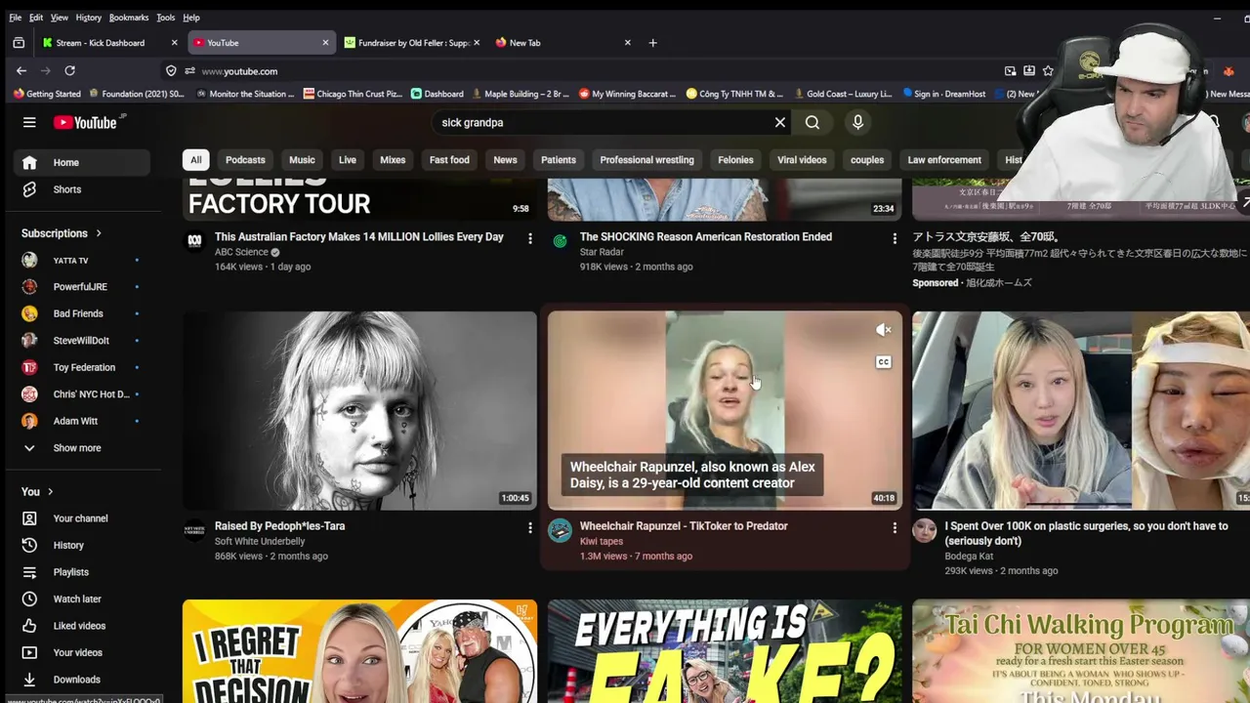Open the Raised By Pedoph*les-Tara thumbnail

click(x=359, y=410)
